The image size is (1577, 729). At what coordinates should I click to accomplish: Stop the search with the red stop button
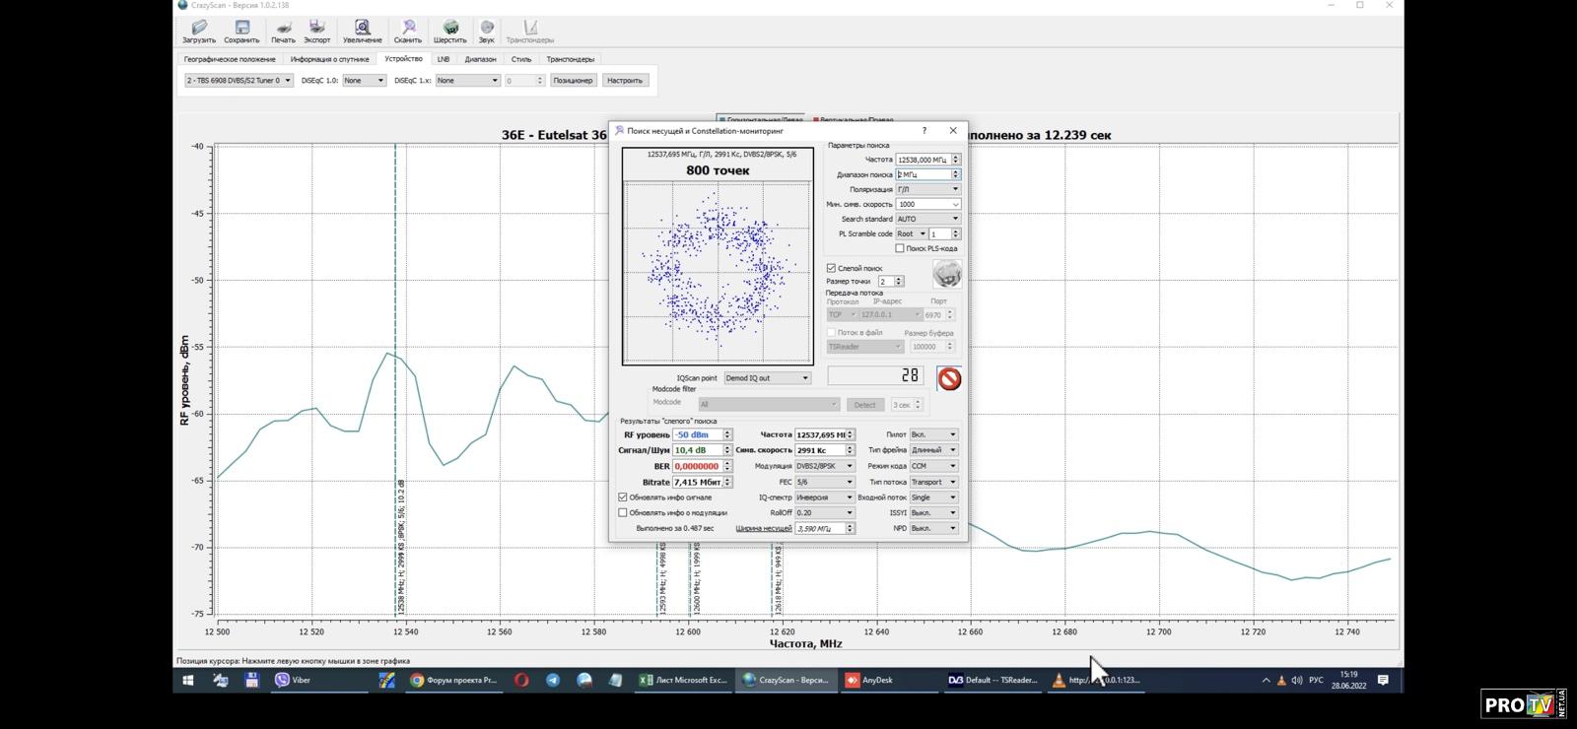point(948,379)
